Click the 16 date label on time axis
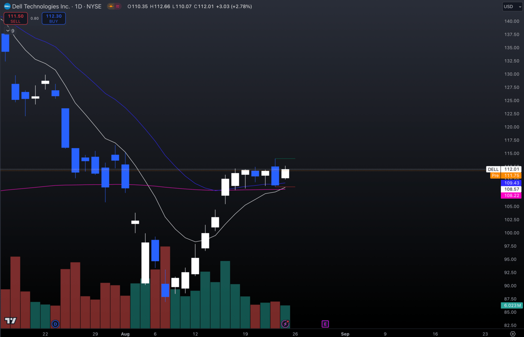 point(435,334)
